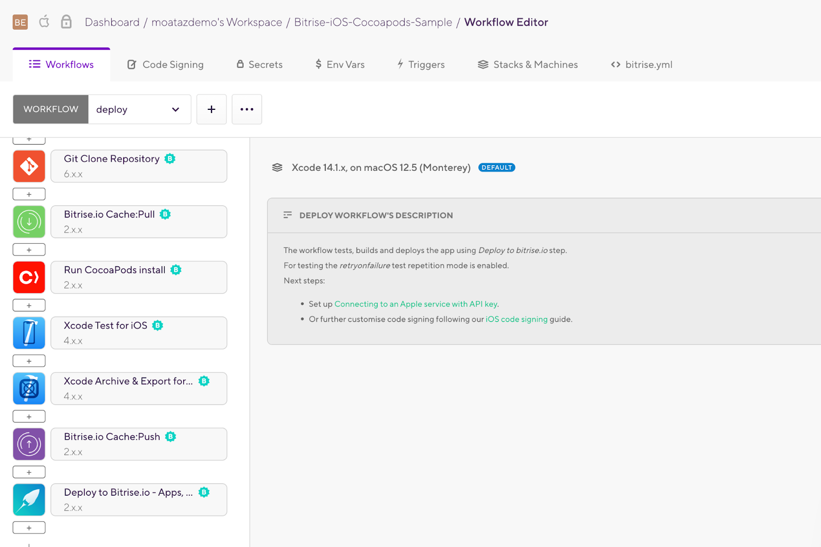Click verified badge next to Deploy to Bitrise.io

[204, 492]
